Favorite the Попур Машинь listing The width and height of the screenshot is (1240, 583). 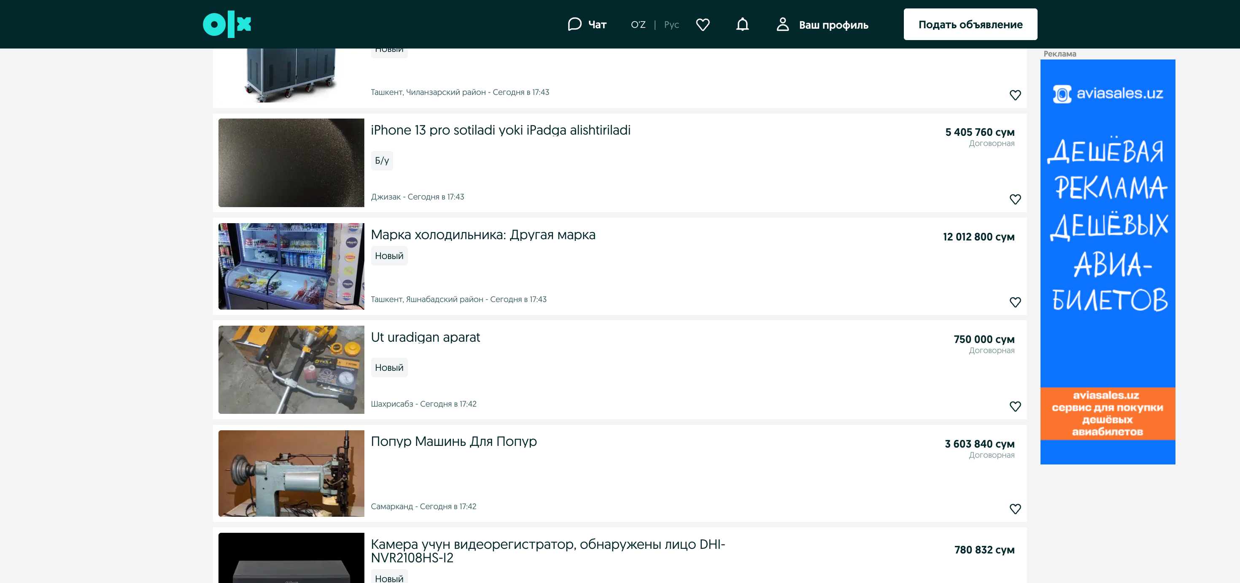coord(1015,508)
